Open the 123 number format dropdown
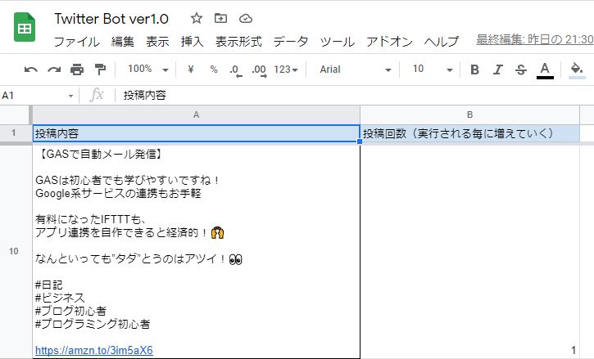The width and height of the screenshot is (594, 359). pos(286,70)
